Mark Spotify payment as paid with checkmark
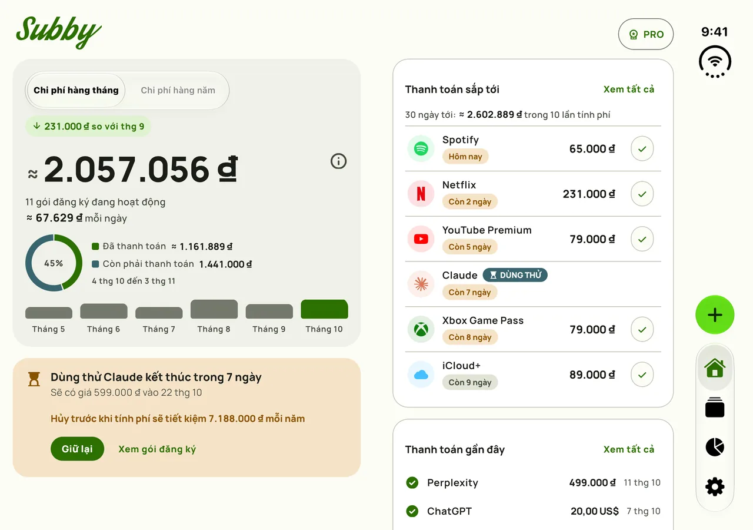 pos(642,149)
